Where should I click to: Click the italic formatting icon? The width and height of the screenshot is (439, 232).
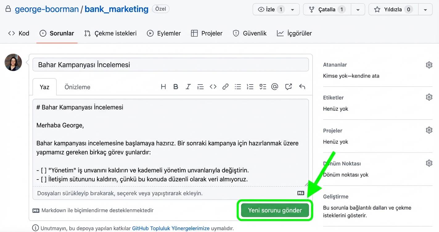[188, 87]
